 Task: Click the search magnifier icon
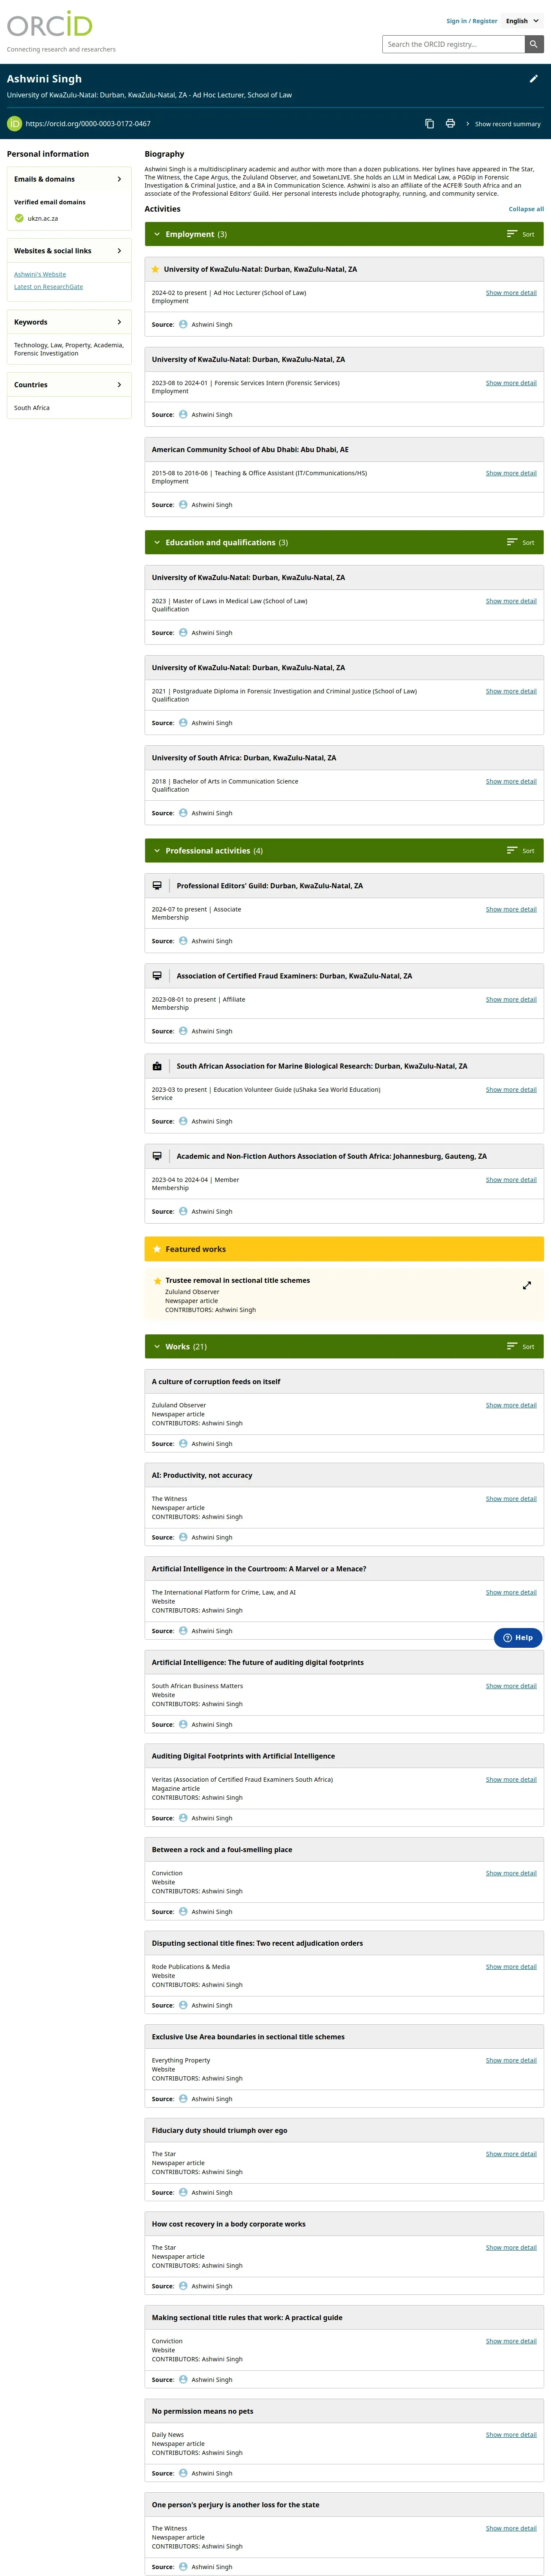pos(534,44)
